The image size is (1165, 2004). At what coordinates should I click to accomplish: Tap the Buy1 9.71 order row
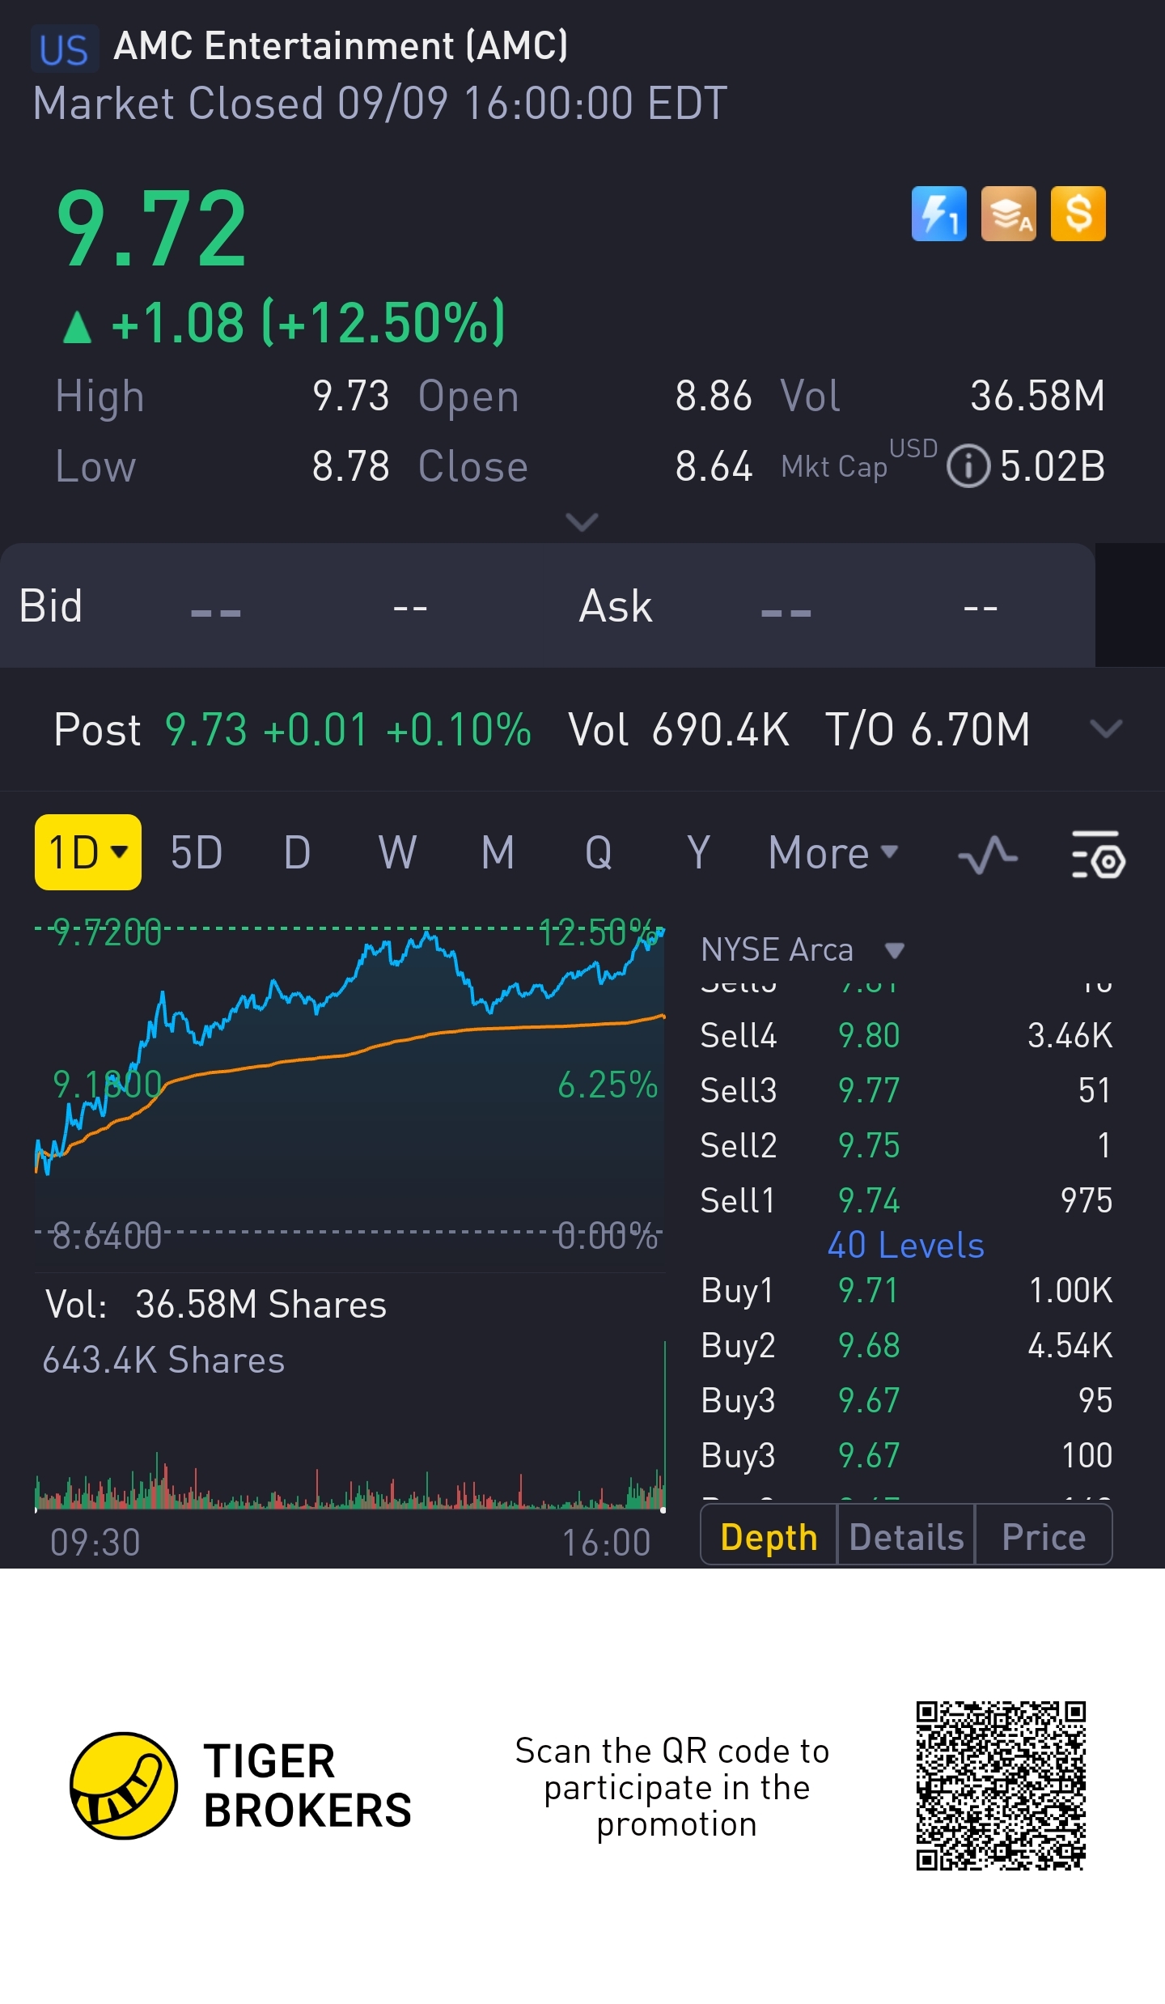point(906,1290)
